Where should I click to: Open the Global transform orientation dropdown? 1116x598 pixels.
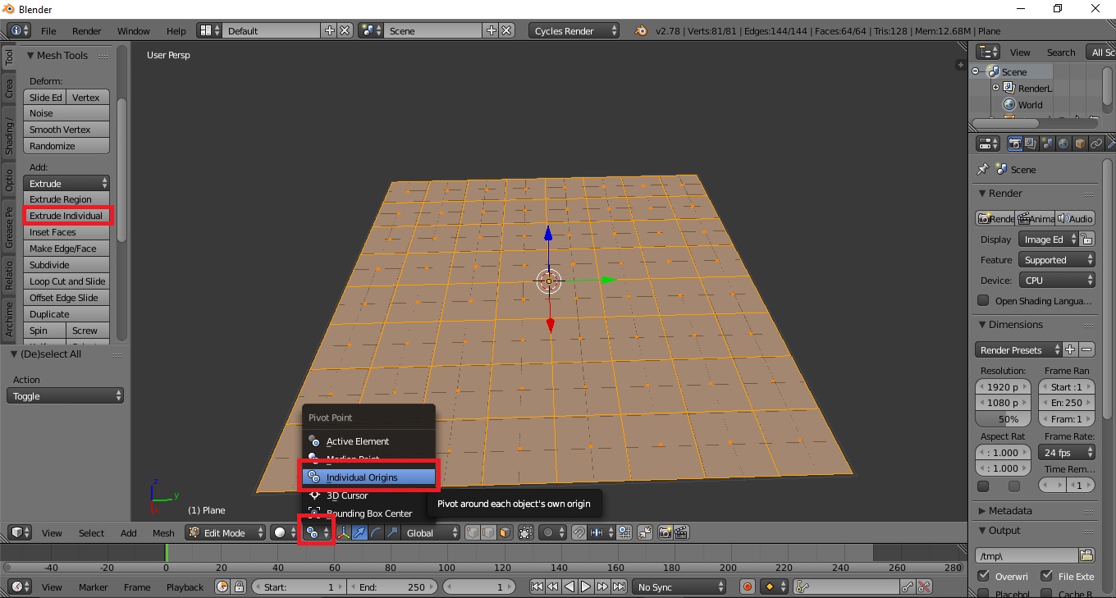pos(432,532)
